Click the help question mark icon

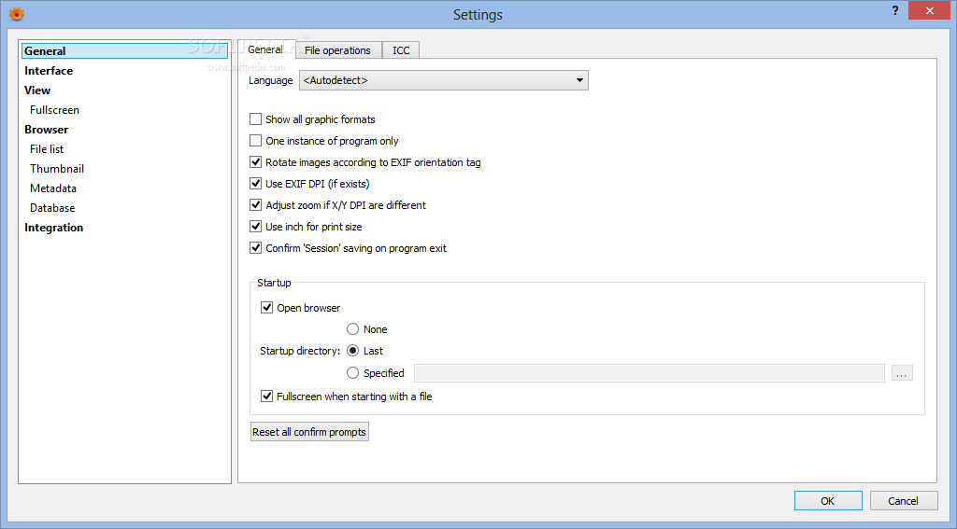click(895, 11)
